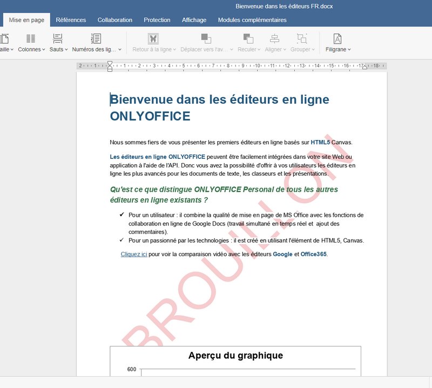The height and width of the screenshot is (388, 432).
Task: Click the page size (Taille) icon
Action: [x=5, y=38]
